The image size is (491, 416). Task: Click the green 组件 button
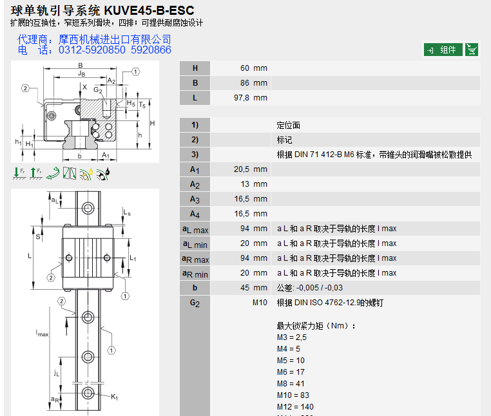point(443,50)
